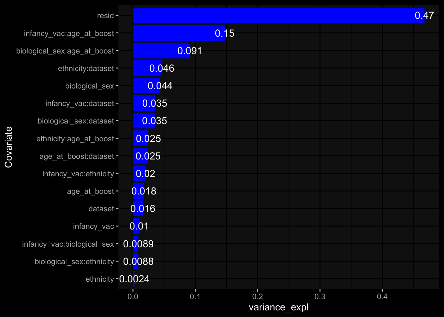Click the x-axis tick label 0.0
Screen dimensions: 444x317
[x=133, y=297]
